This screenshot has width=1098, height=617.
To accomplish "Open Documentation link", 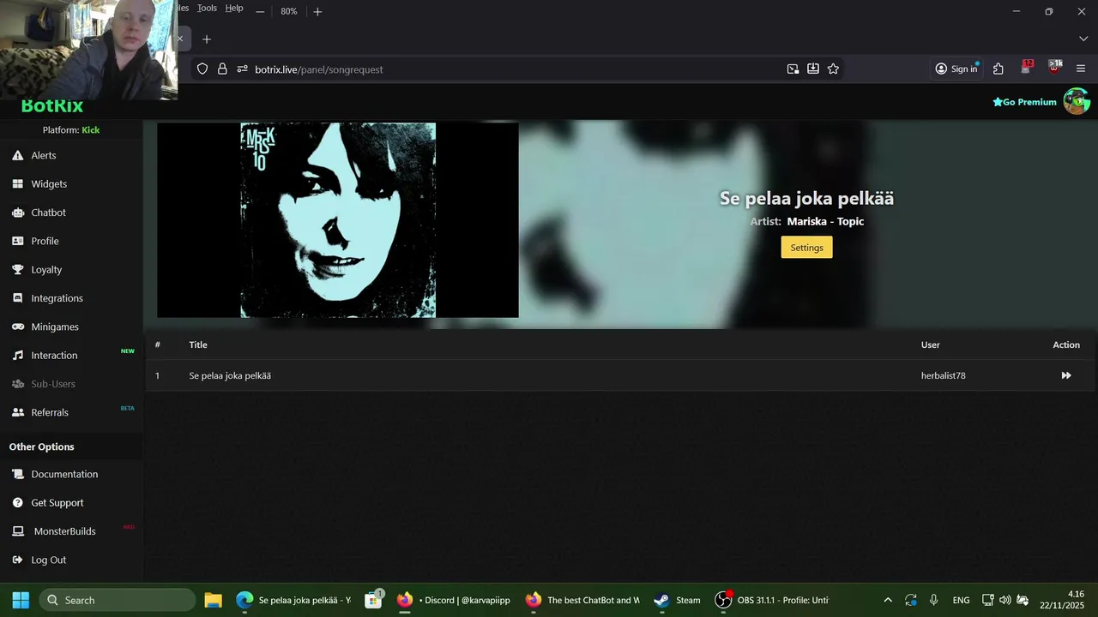I will click(64, 474).
